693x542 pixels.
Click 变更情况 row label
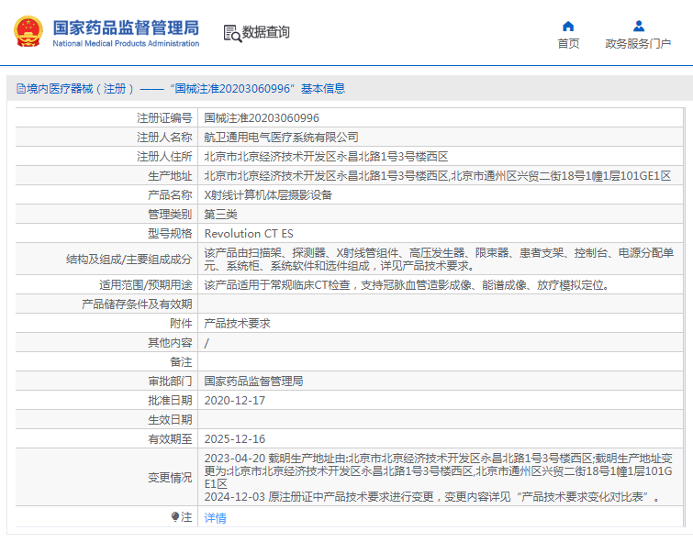point(170,478)
